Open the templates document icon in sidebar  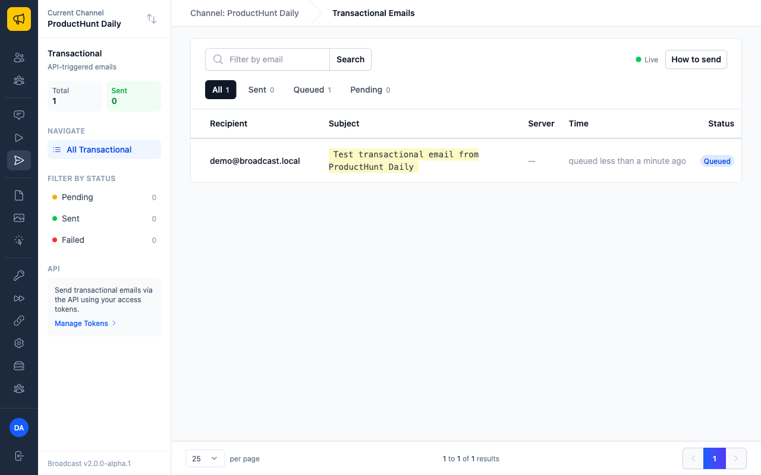[x=19, y=195]
